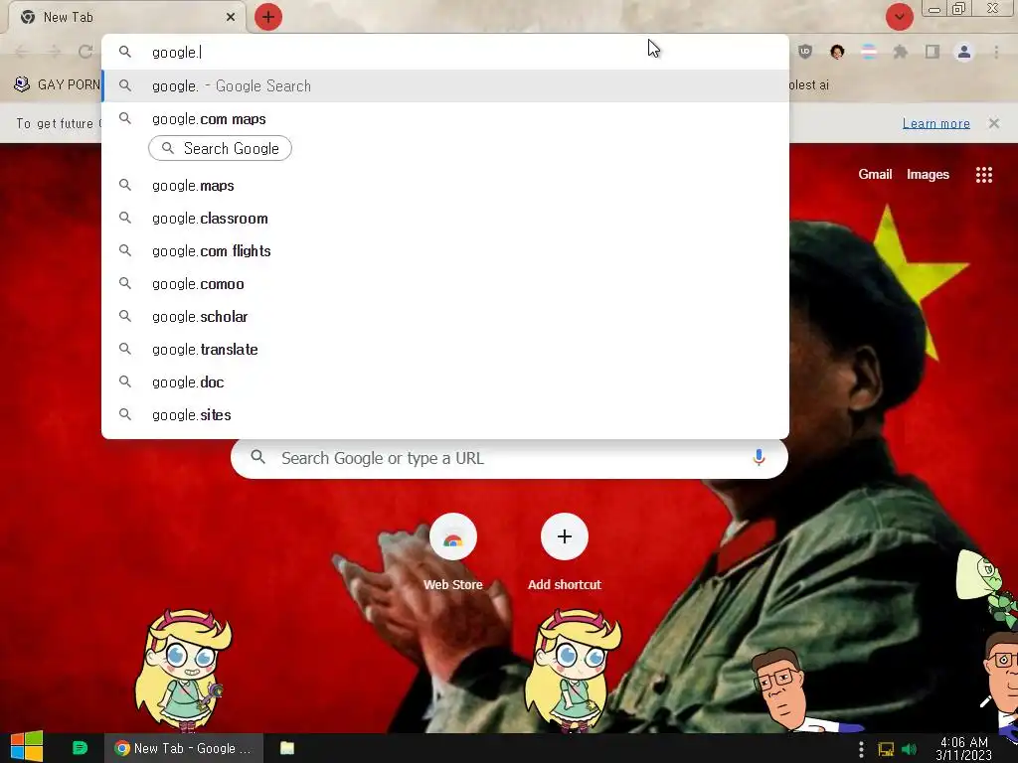The width and height of the screenshot is (1018, 763).
Task: Choose the 'google.classroom' suggestion
Action: (445, 218)
